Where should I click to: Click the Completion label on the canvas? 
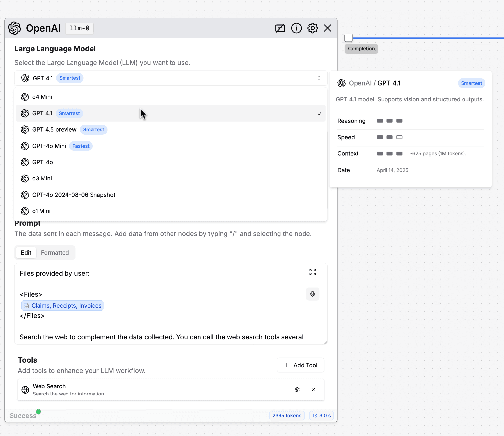click(361, 49)
